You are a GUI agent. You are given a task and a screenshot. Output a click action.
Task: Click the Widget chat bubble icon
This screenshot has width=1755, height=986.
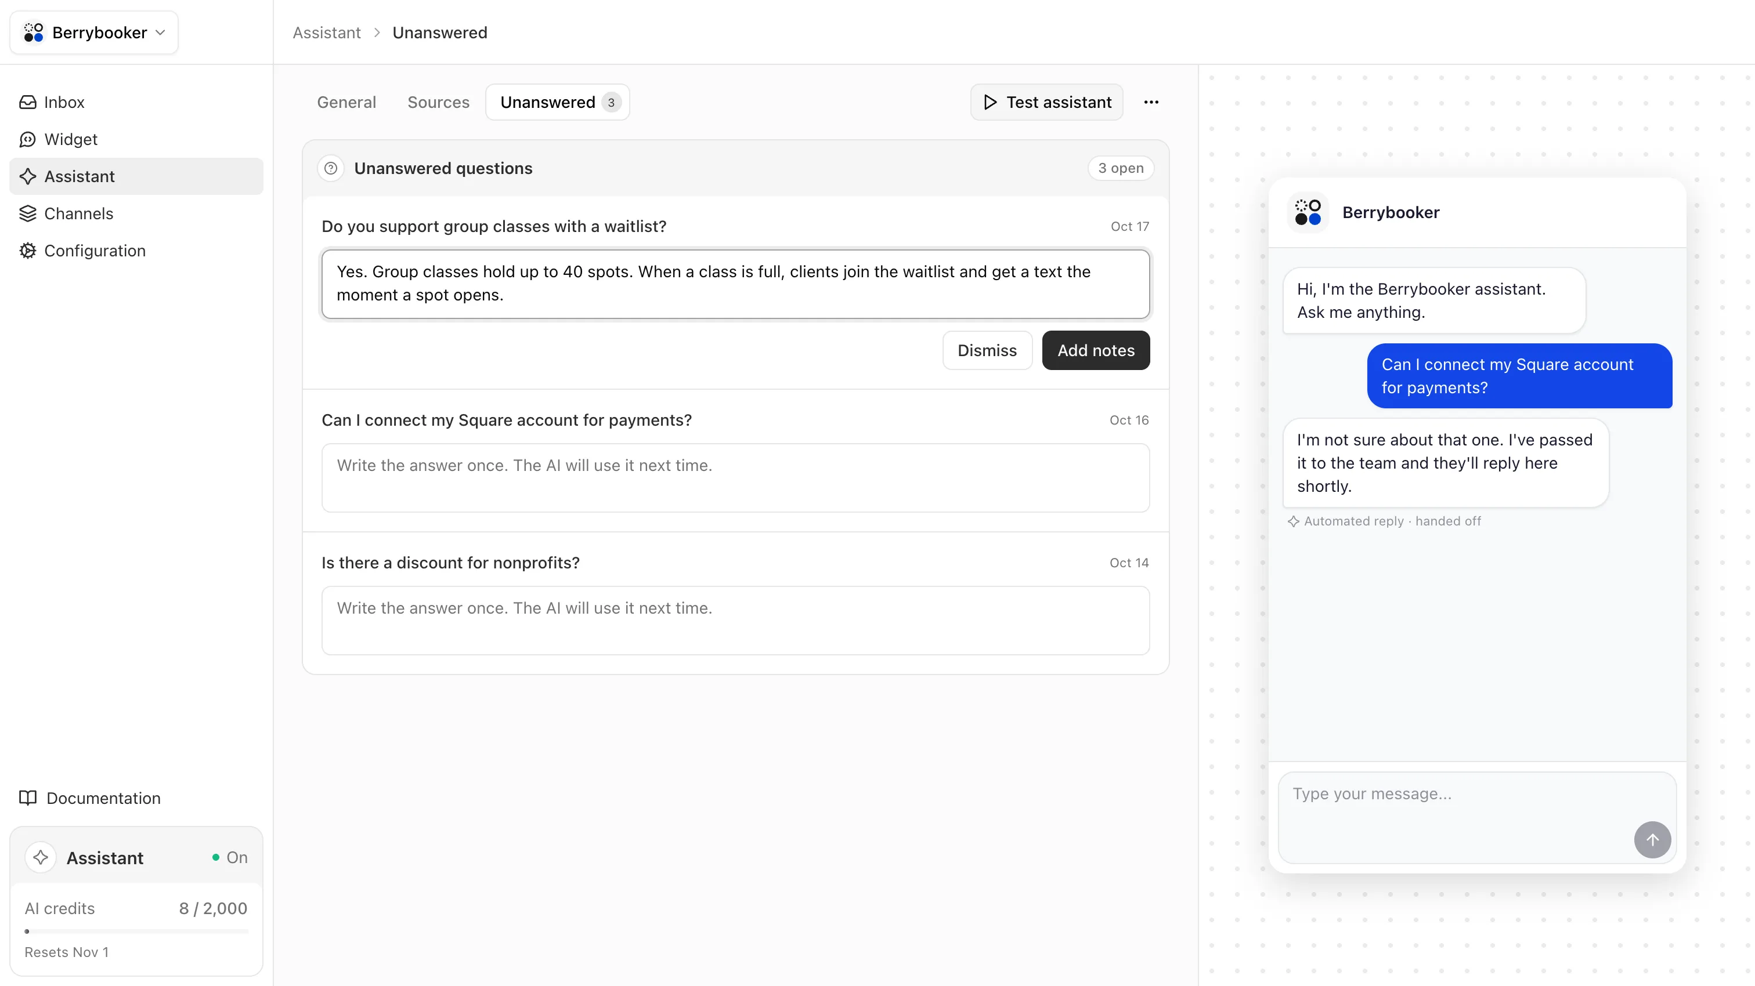tap(28, 140)
